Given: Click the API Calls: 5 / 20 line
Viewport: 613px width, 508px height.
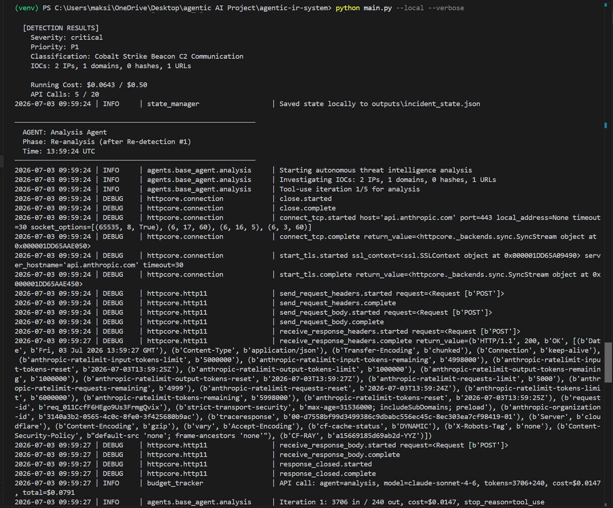Looking at the screenshot, I should [65, 94].
